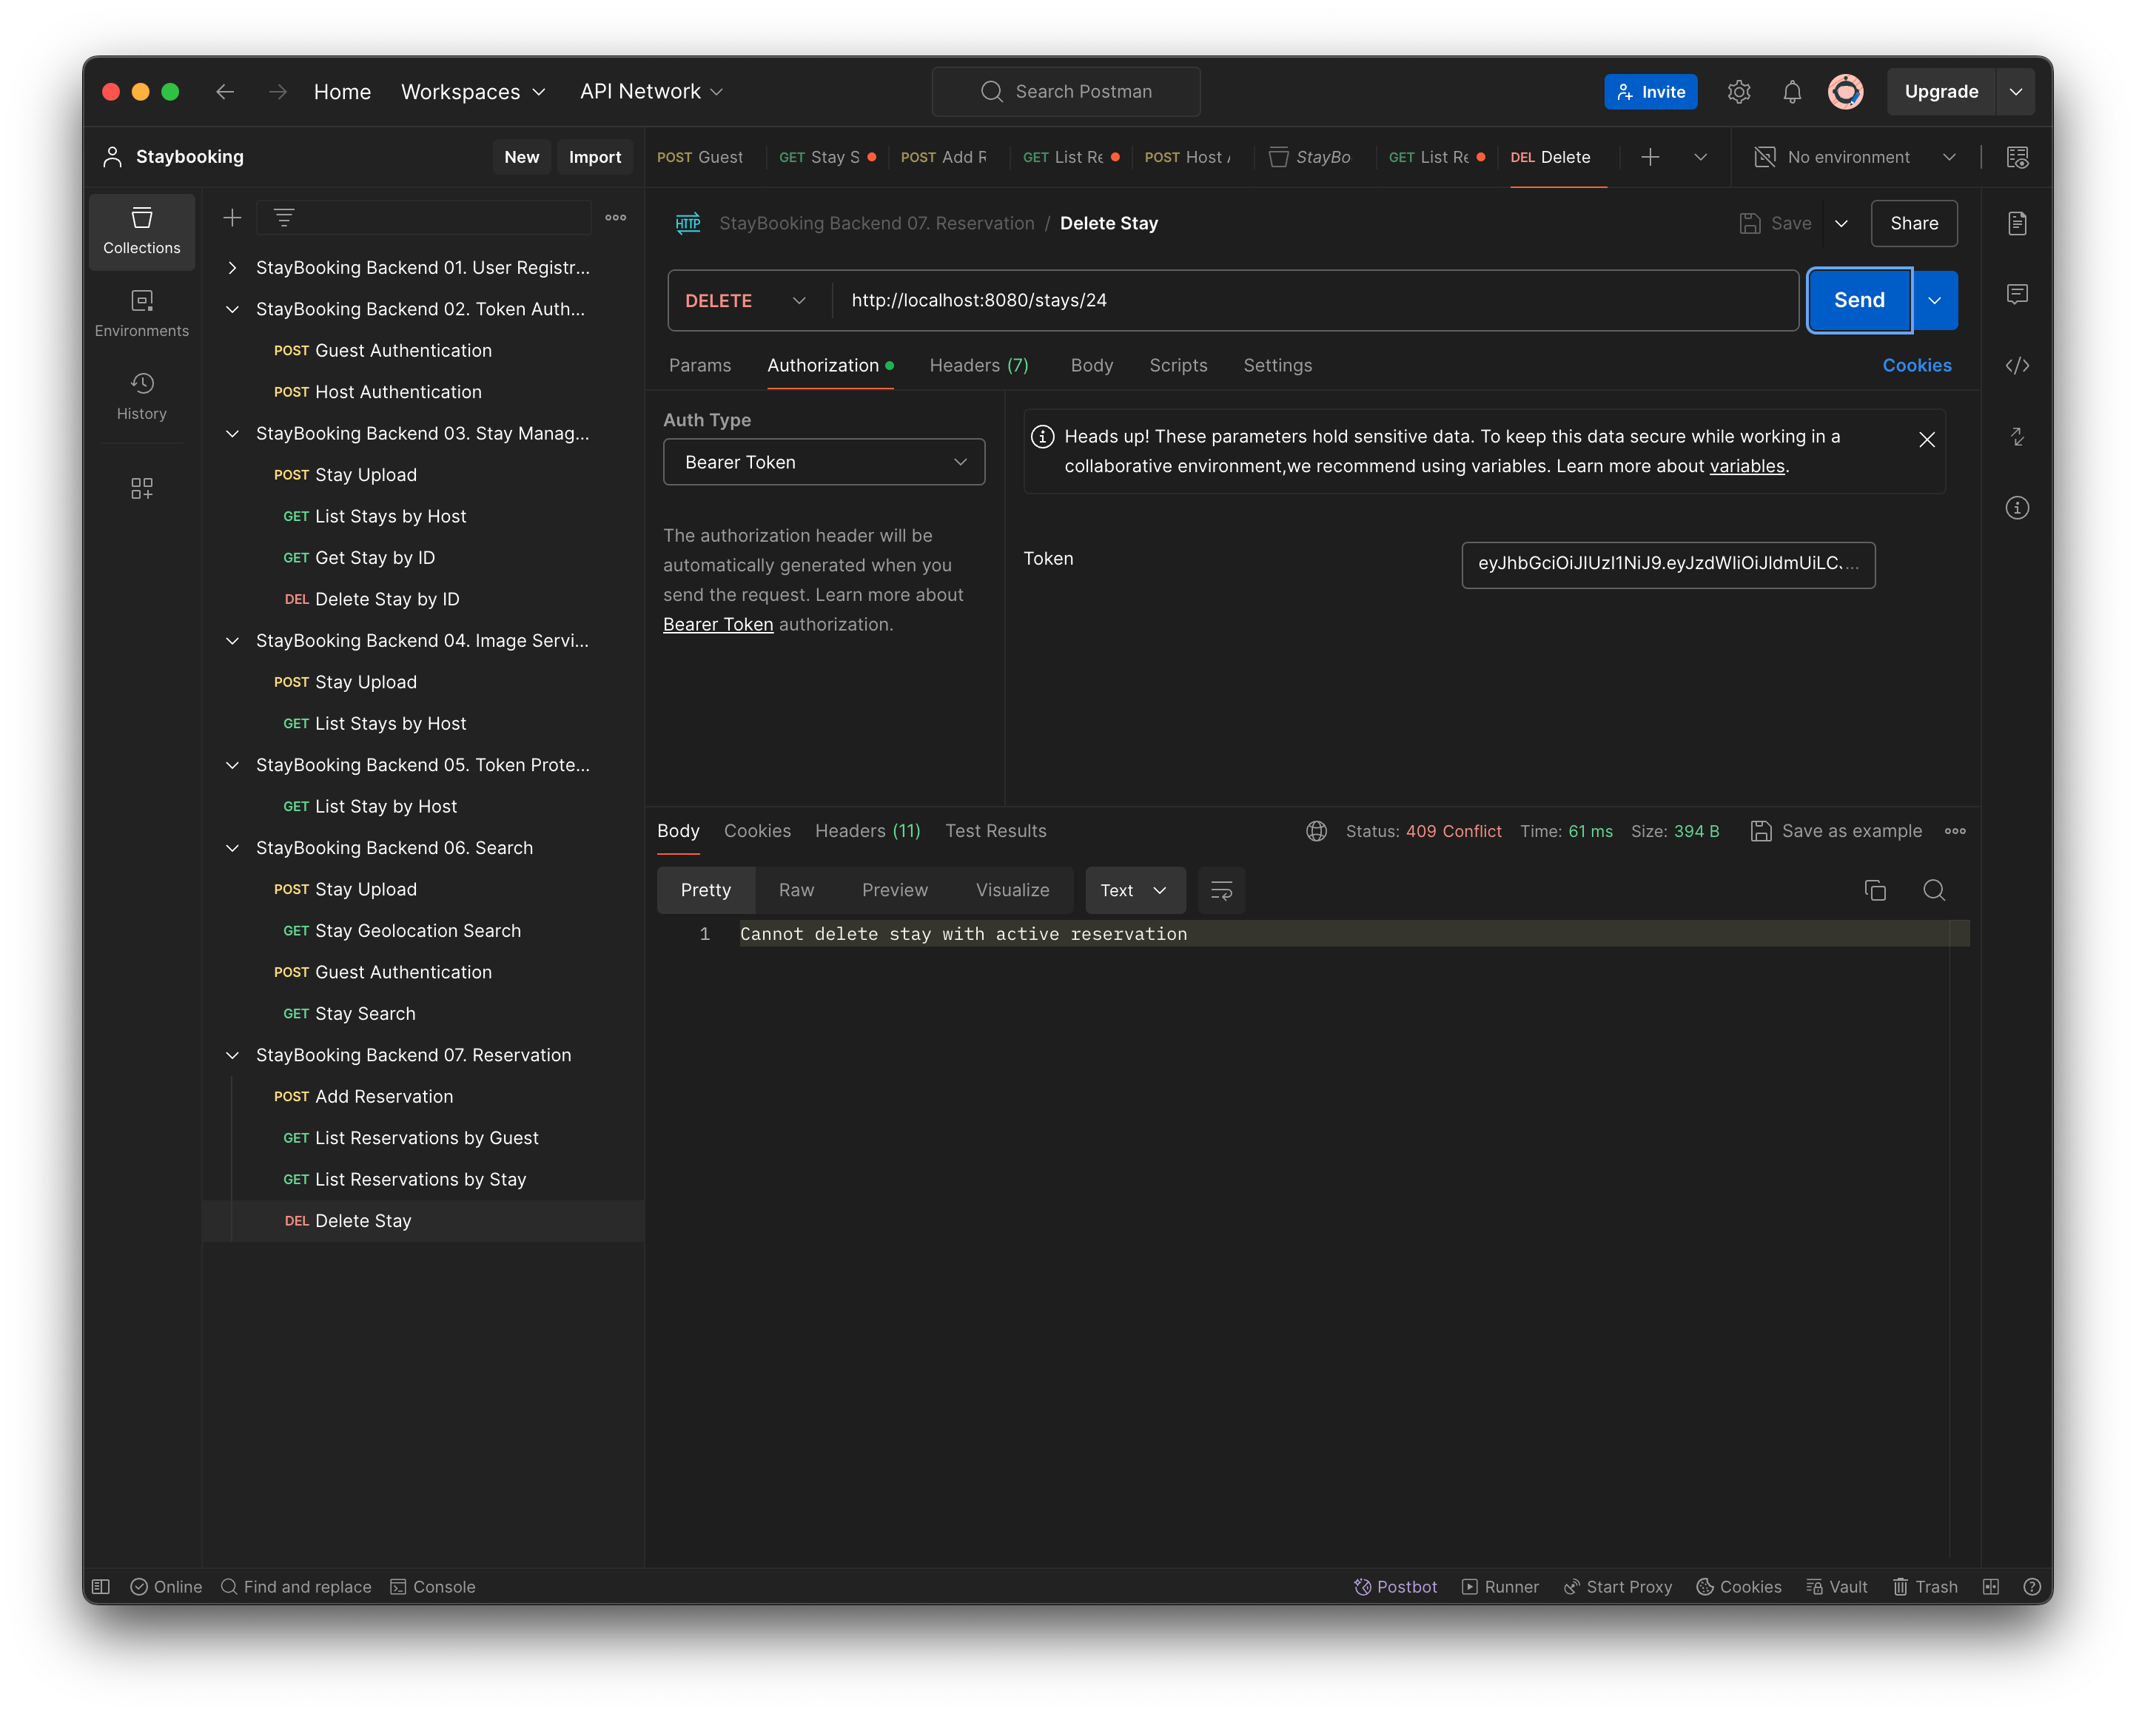Launch the Runner from the status bar
2136x1714 pixels.
pyautogui.click(x=1500, y=1586)
